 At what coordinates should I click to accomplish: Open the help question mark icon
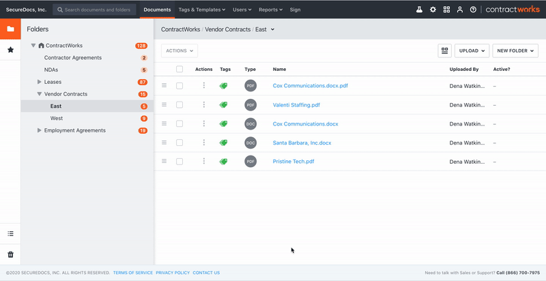[473, 10]
